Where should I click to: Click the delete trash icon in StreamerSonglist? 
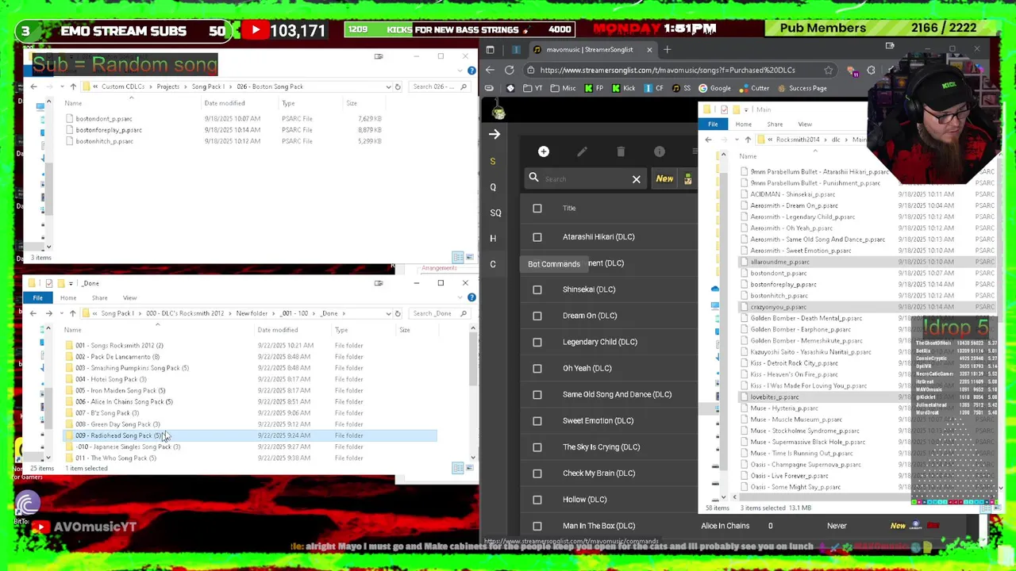tap(621, 151)
